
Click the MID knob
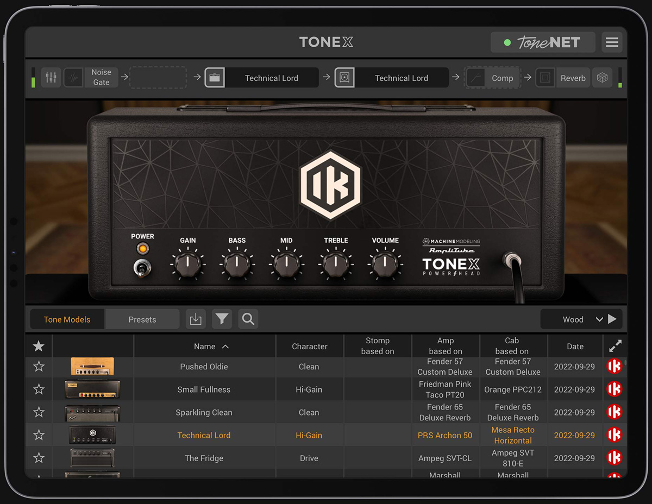[286, 264]
